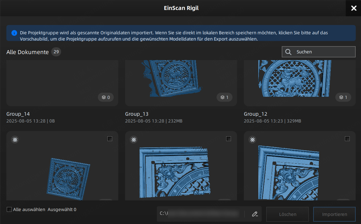The height and width of the screenshot is (224, 361).
Task: Click scan-type icon on bottom-middle thumbnail
Action: point(134,139)
